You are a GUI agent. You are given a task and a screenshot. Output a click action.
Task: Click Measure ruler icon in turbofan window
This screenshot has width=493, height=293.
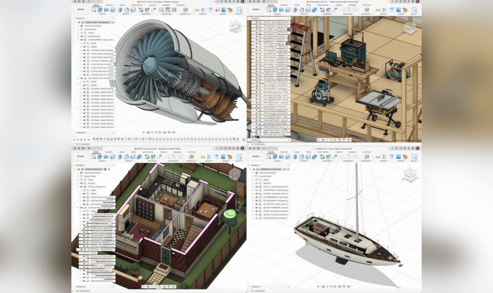[197, 10]
